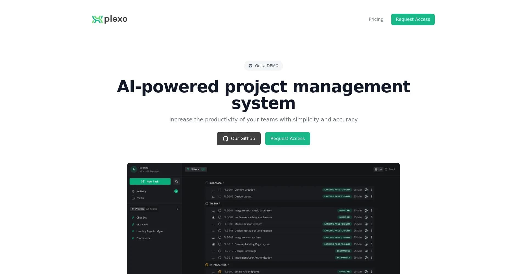Collapse the BACKLOG group

click(x=215, y=183)
